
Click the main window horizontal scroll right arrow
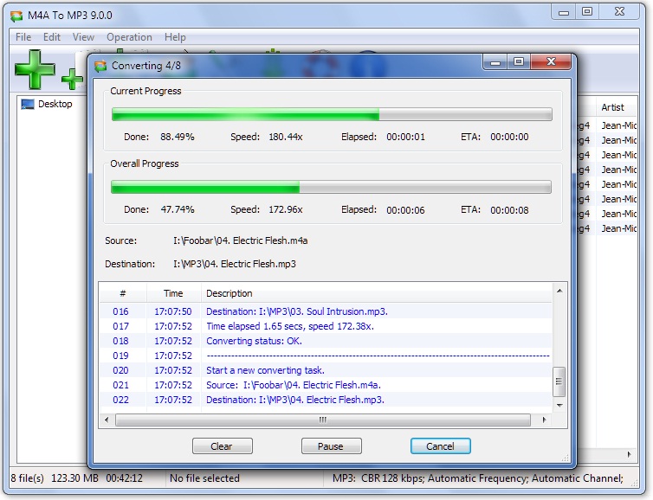tap(629, 454)
